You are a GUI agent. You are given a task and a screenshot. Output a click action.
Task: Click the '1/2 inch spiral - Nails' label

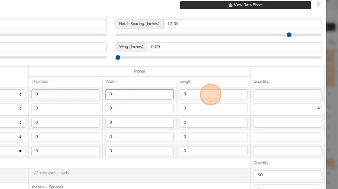50,173
